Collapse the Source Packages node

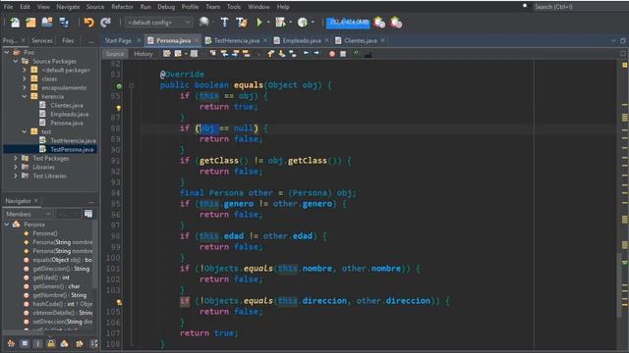(x=16, y=61)
